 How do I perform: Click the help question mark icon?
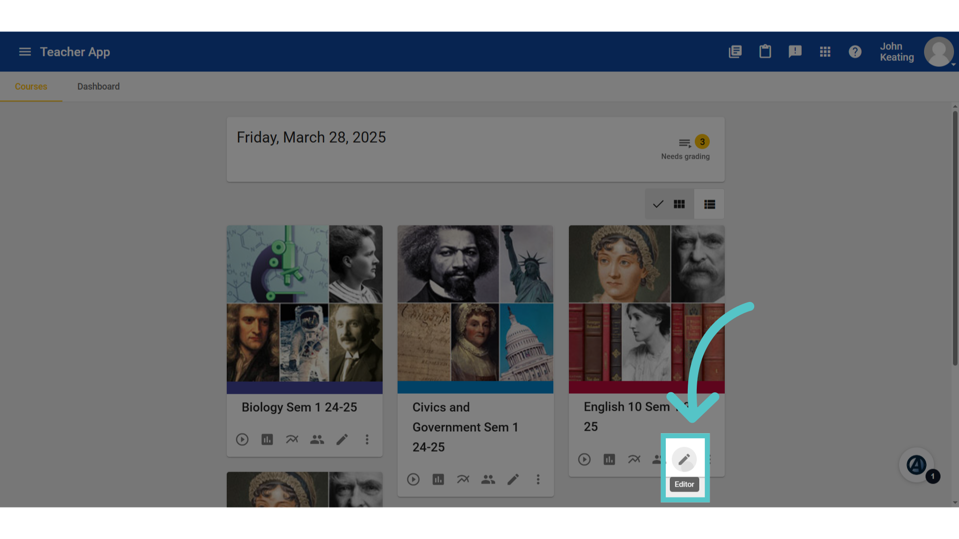coord(855,52)
